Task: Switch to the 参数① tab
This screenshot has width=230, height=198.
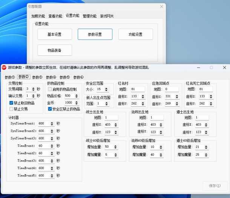Action: pos(9,77)
